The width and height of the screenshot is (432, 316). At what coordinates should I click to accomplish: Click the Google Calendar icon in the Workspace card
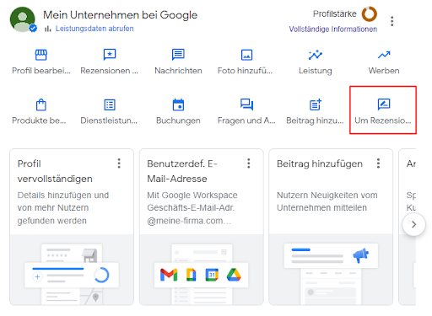212,275
